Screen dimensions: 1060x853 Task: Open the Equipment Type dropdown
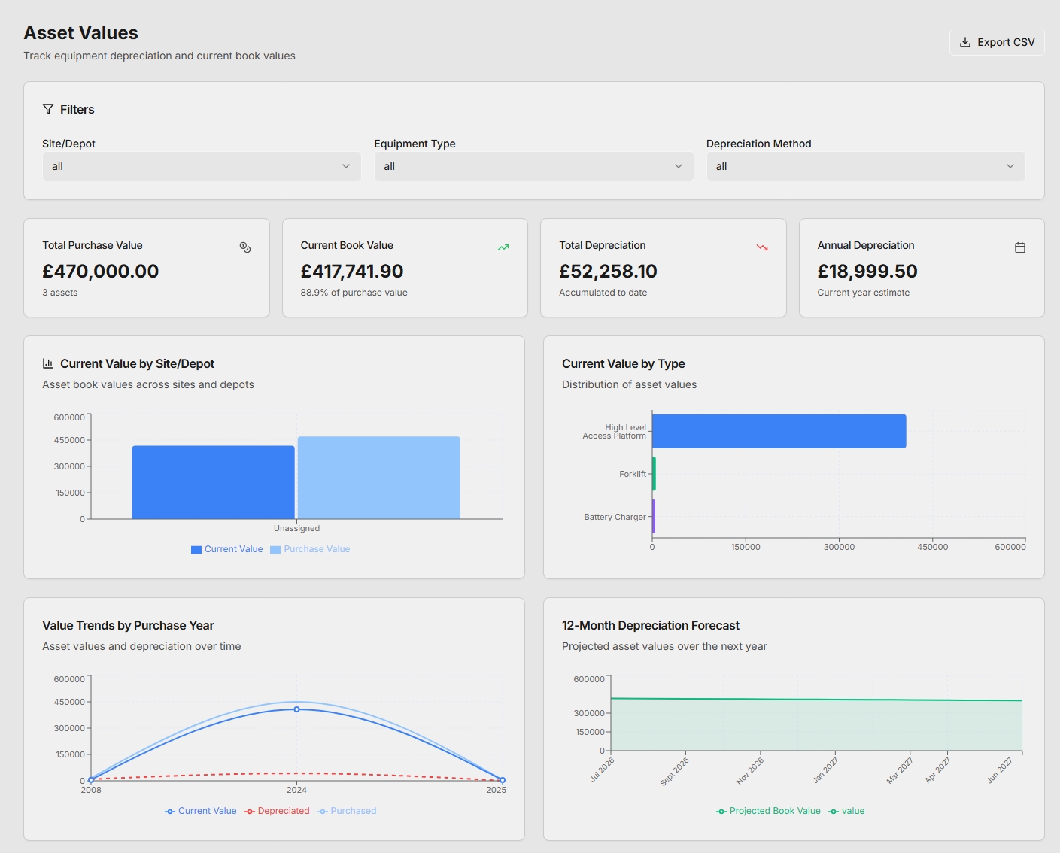click(x=533, y=166)
